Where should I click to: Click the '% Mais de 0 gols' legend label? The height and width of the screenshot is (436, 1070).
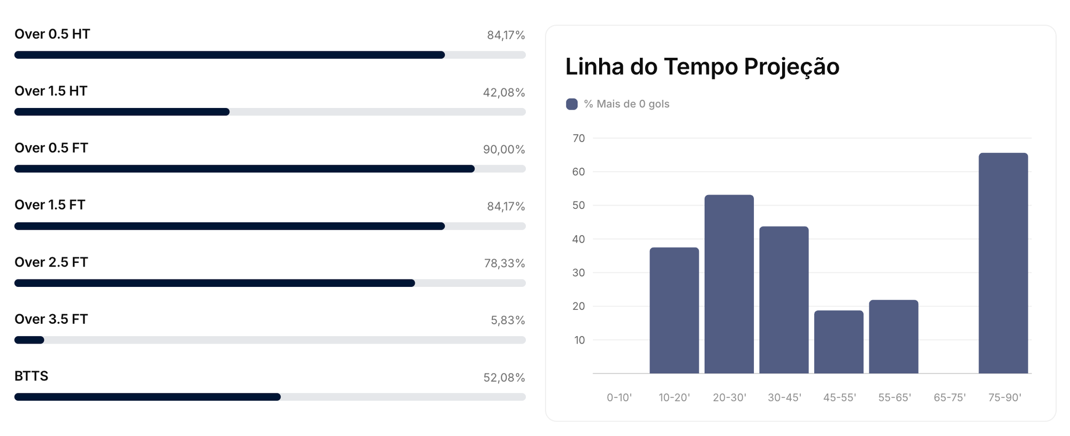pos(626,104)
